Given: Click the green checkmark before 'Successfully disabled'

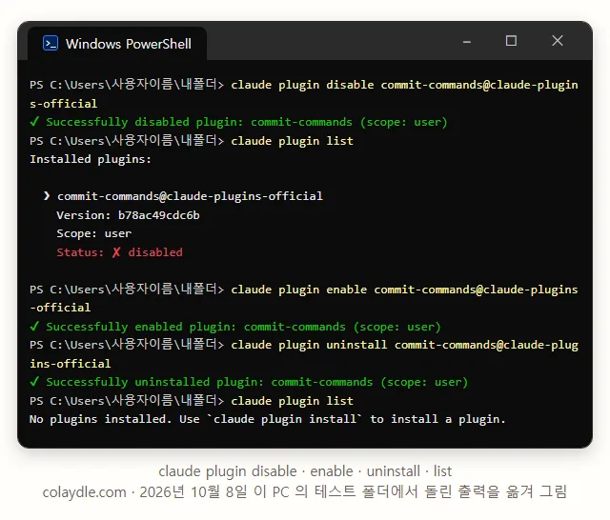Looking at the screenshot, I should coord(34,122).
